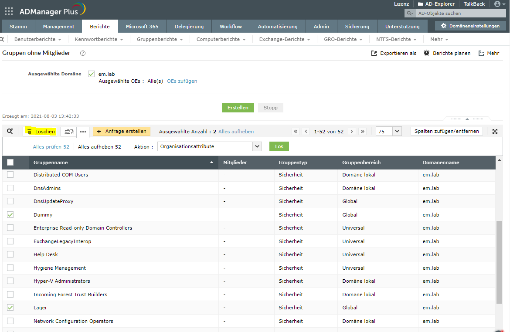
Task: Switch to the Sicherung tab
Action: click(357, 26)
